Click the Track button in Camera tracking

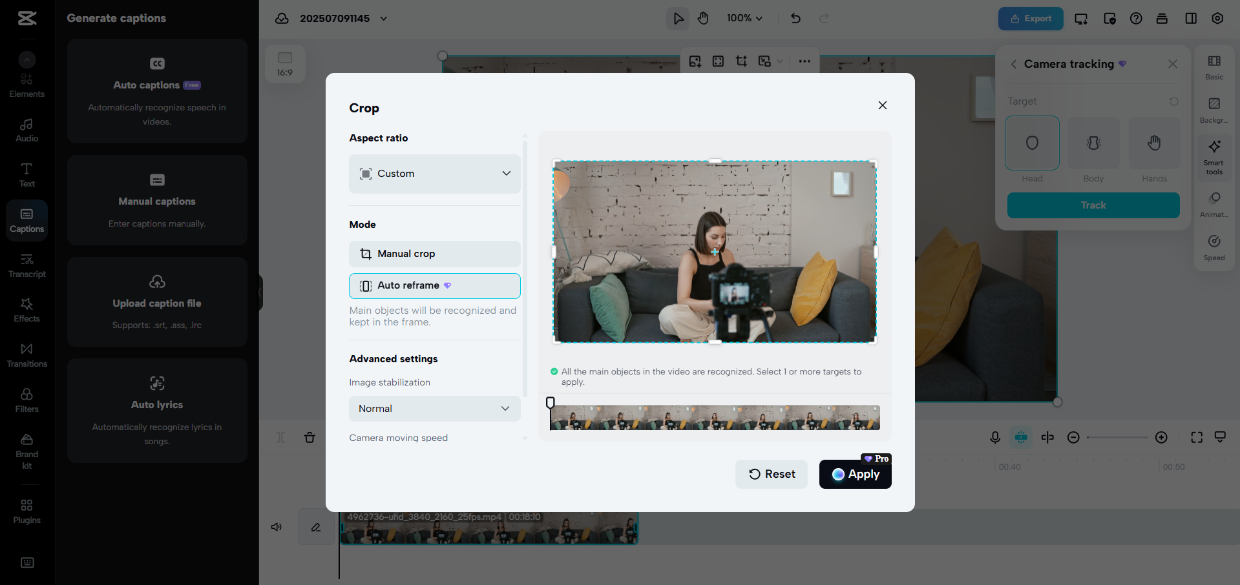pyautogui.click(x=1093, y=205)
